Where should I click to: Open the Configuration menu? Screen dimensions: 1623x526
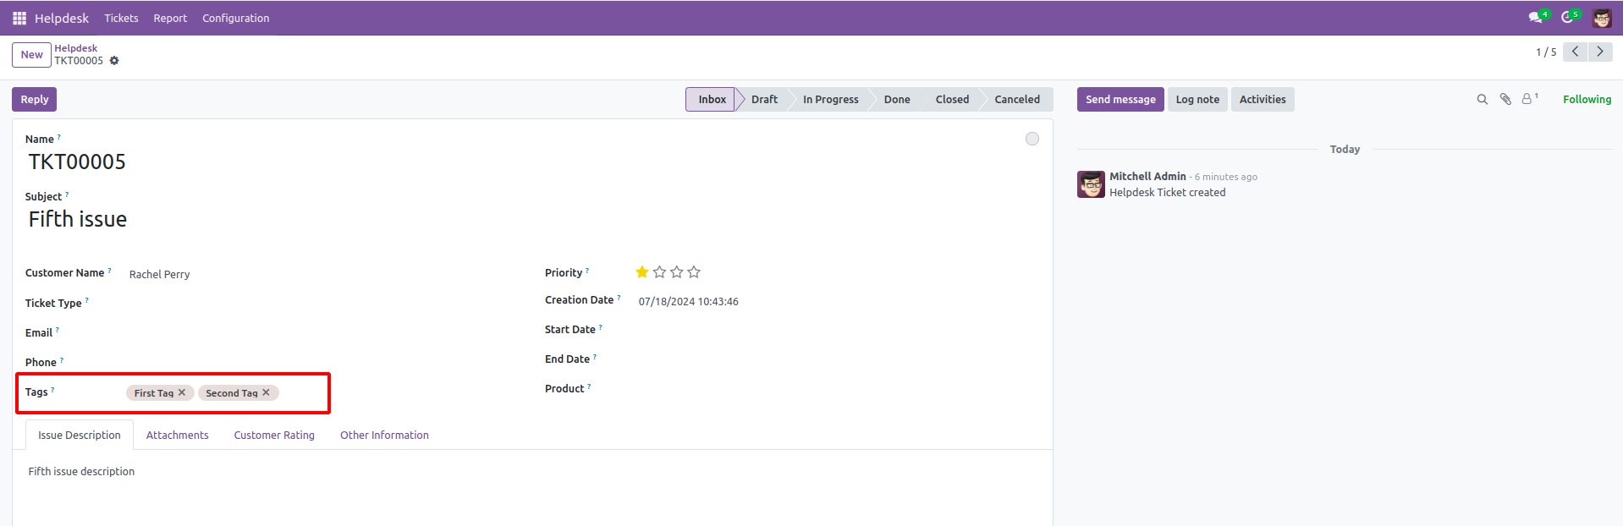[235, 18]
